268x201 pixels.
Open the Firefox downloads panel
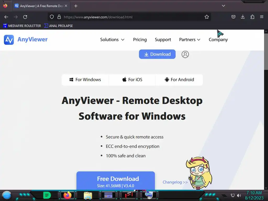[243, 17]
